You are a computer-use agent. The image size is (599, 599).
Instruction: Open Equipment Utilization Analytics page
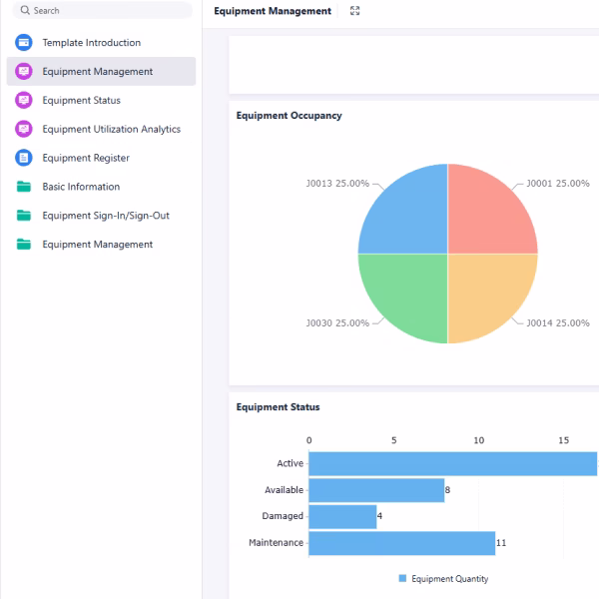[x=111, y=130]
